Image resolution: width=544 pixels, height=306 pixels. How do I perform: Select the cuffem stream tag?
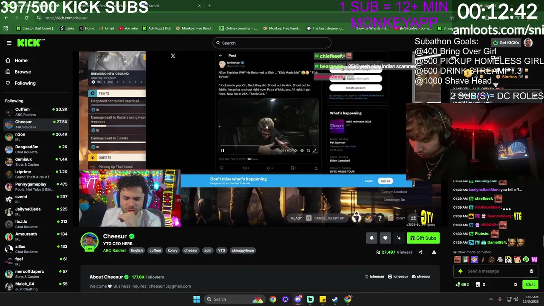pos(155,250)
